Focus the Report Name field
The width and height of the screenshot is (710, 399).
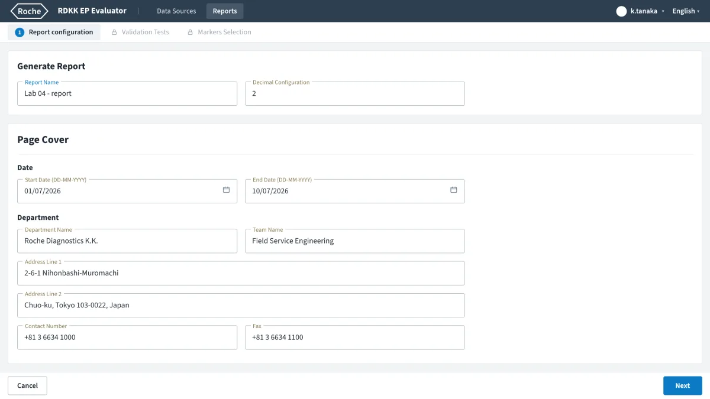pos(127,93)
